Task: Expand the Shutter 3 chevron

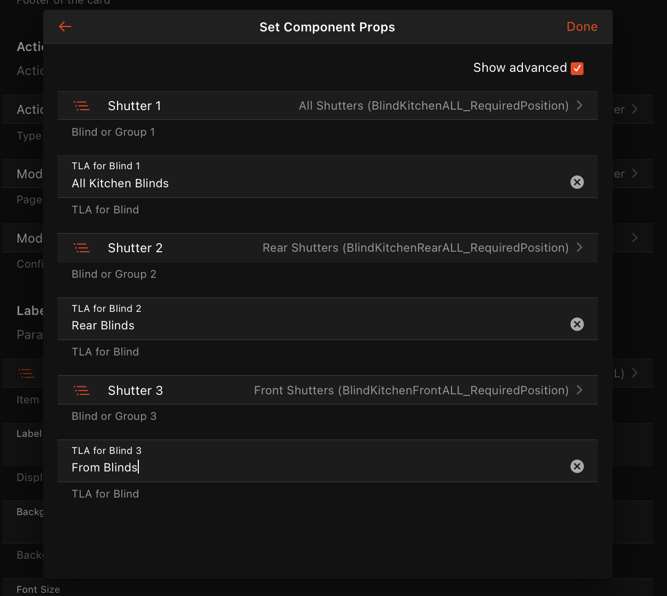Action: (580, 390)
